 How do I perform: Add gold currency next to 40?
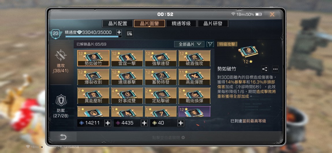point(181,123)
